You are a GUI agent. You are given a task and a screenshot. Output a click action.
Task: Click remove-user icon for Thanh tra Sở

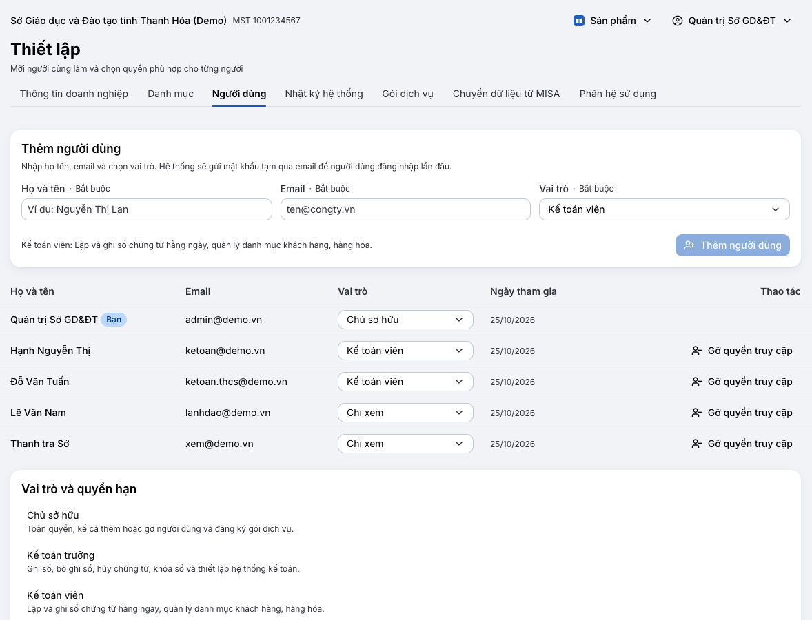(696, 444)
